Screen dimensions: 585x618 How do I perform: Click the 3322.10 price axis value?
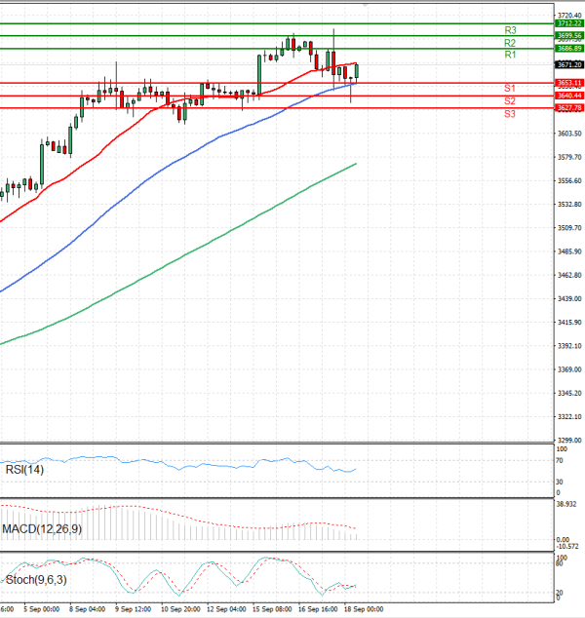pyautogui.click(x=569, y=417)
